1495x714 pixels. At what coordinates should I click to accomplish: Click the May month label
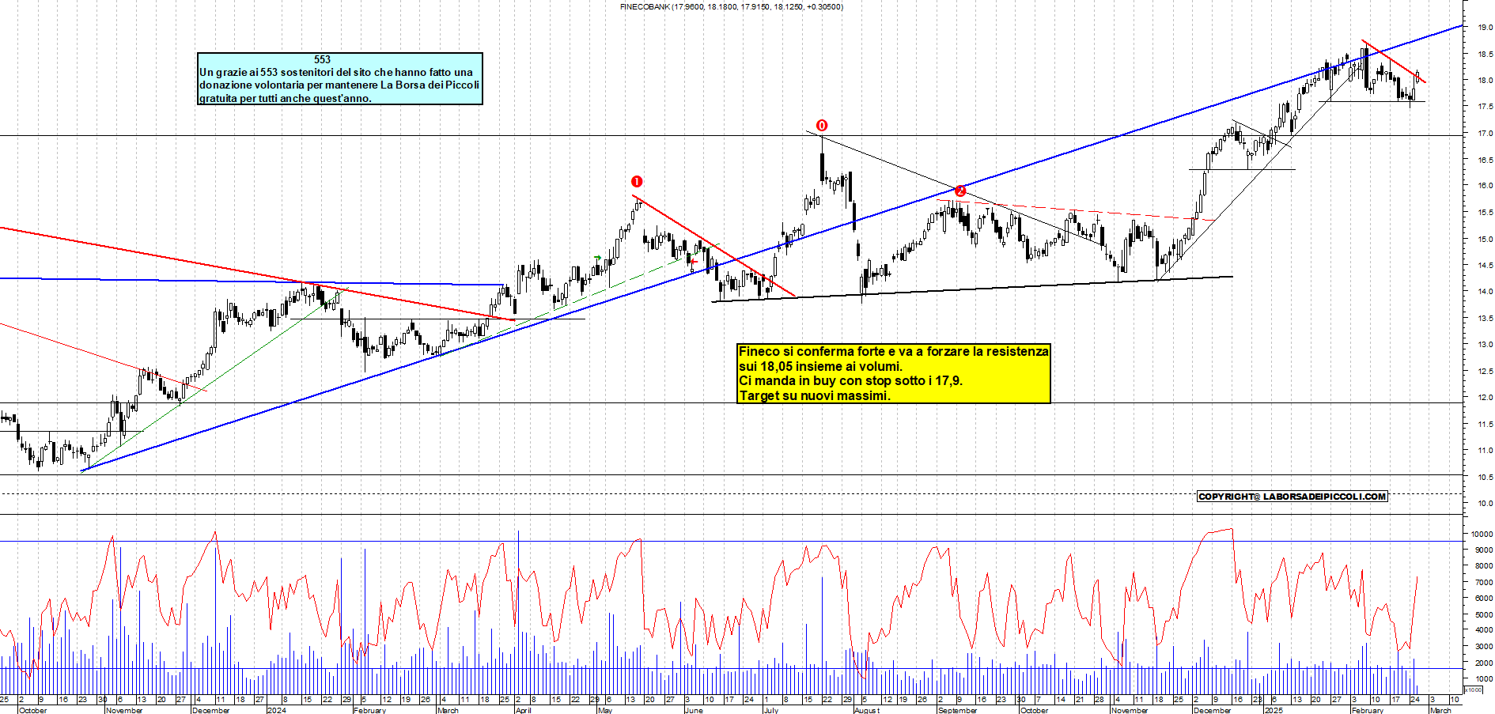point(605,710)
